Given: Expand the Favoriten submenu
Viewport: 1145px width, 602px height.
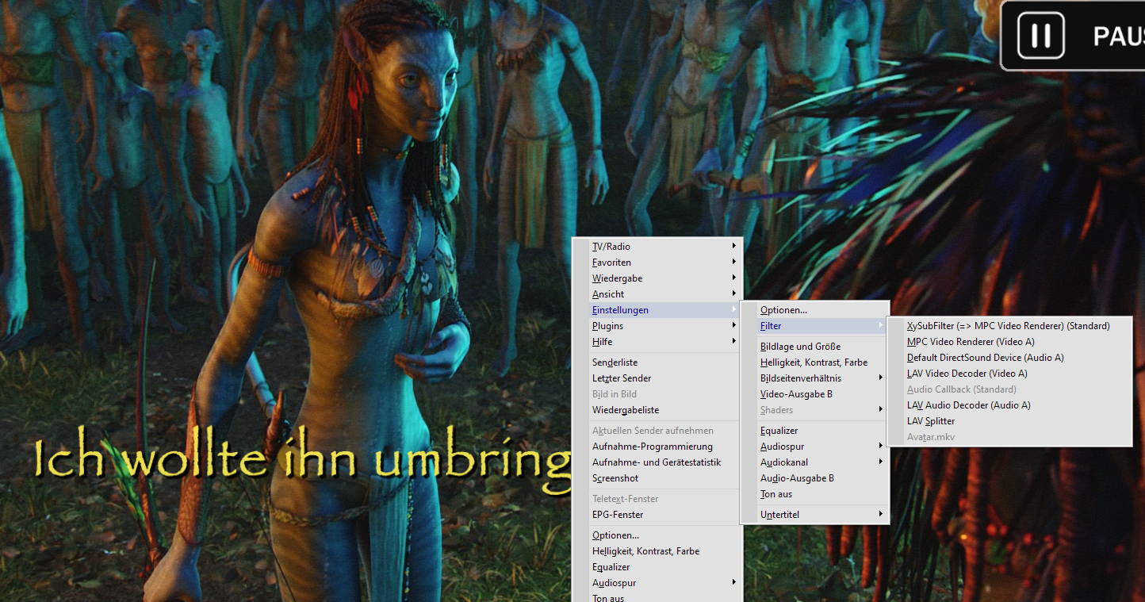Looking at the screenshot, I should click(611, 263).
